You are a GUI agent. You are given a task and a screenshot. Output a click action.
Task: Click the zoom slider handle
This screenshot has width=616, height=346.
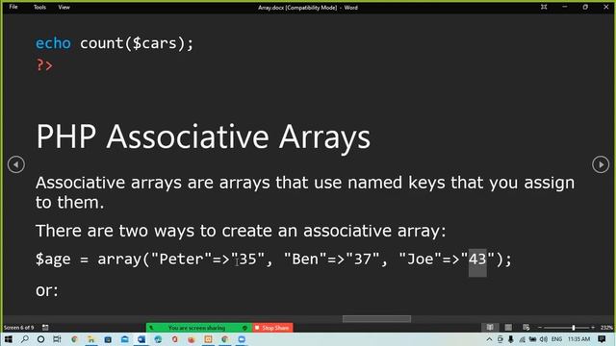coord(574,328)
